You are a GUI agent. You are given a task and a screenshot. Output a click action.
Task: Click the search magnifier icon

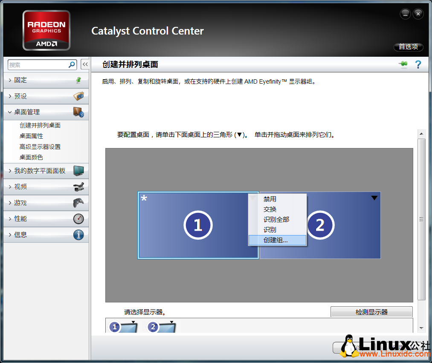(x=72, y=64)
